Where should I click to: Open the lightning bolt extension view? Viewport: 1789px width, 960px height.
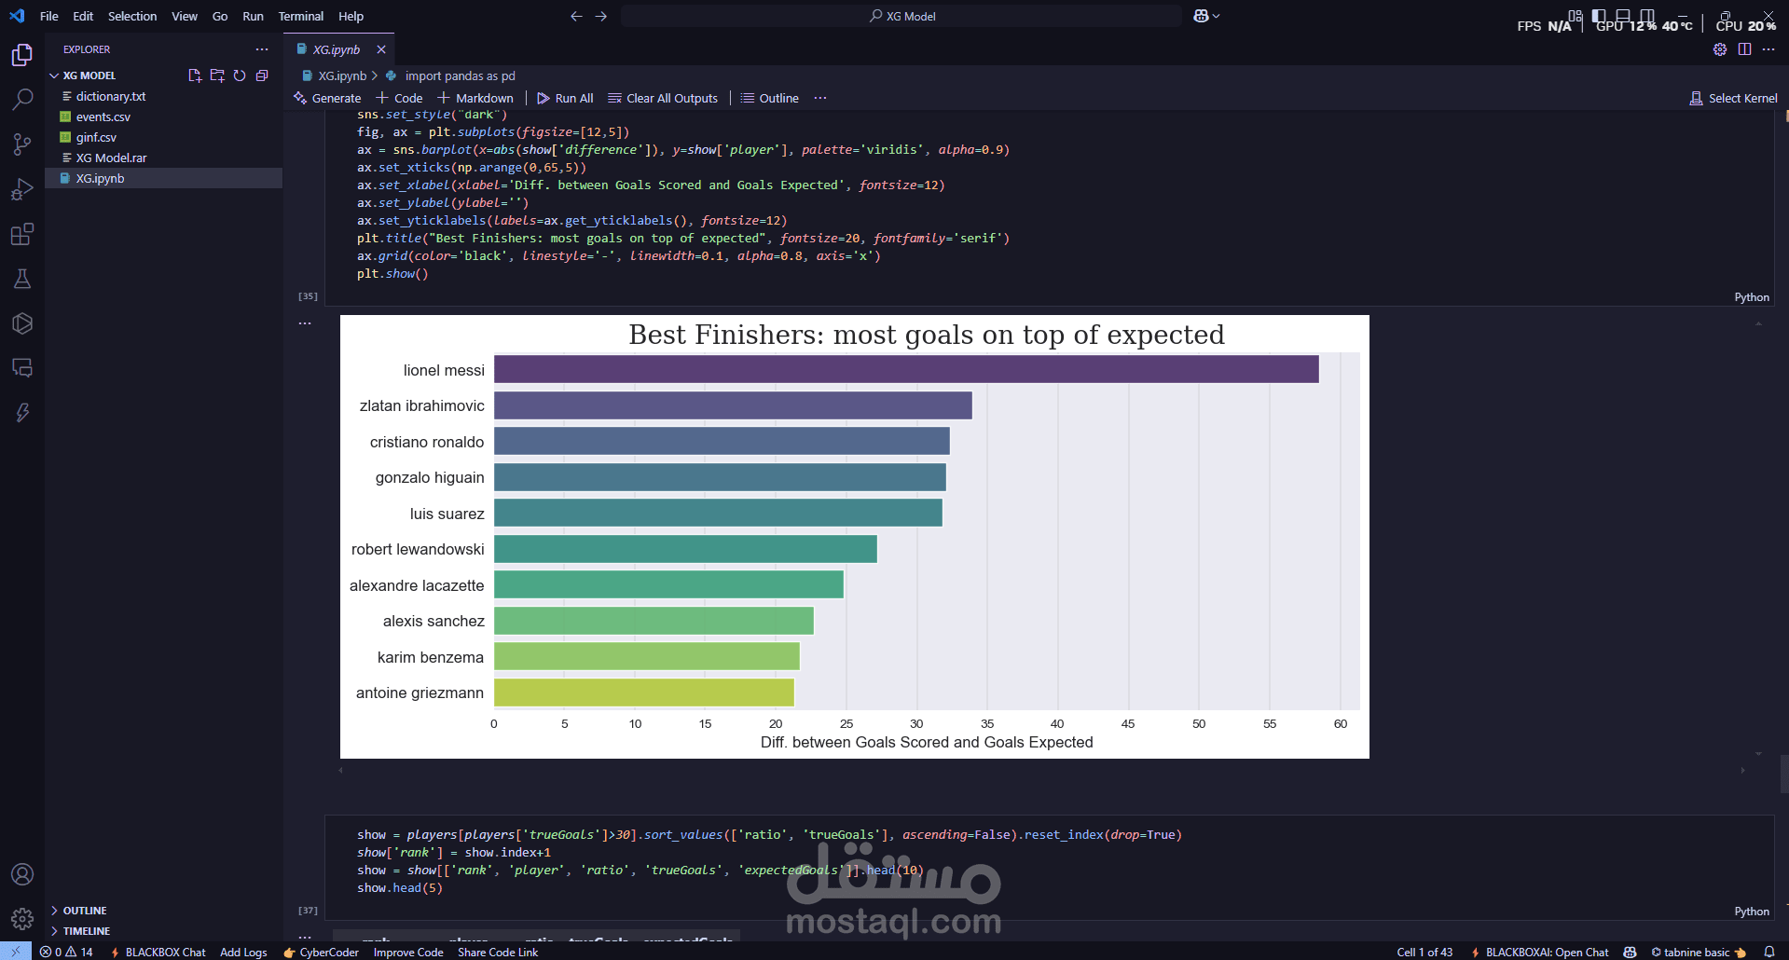pyautogui.click(x=22, y=412)
